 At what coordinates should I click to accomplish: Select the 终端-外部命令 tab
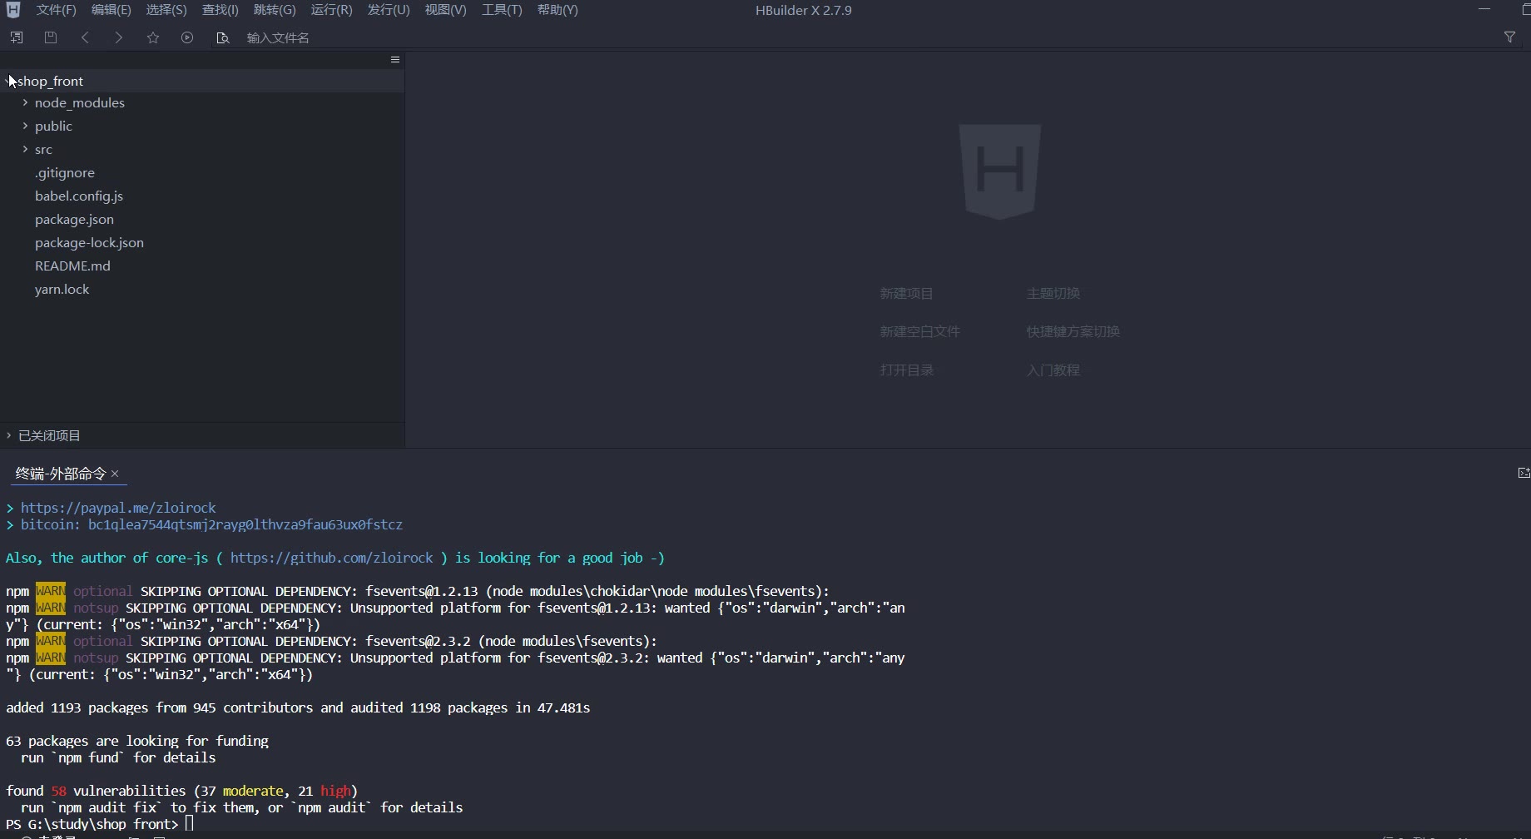61,474
